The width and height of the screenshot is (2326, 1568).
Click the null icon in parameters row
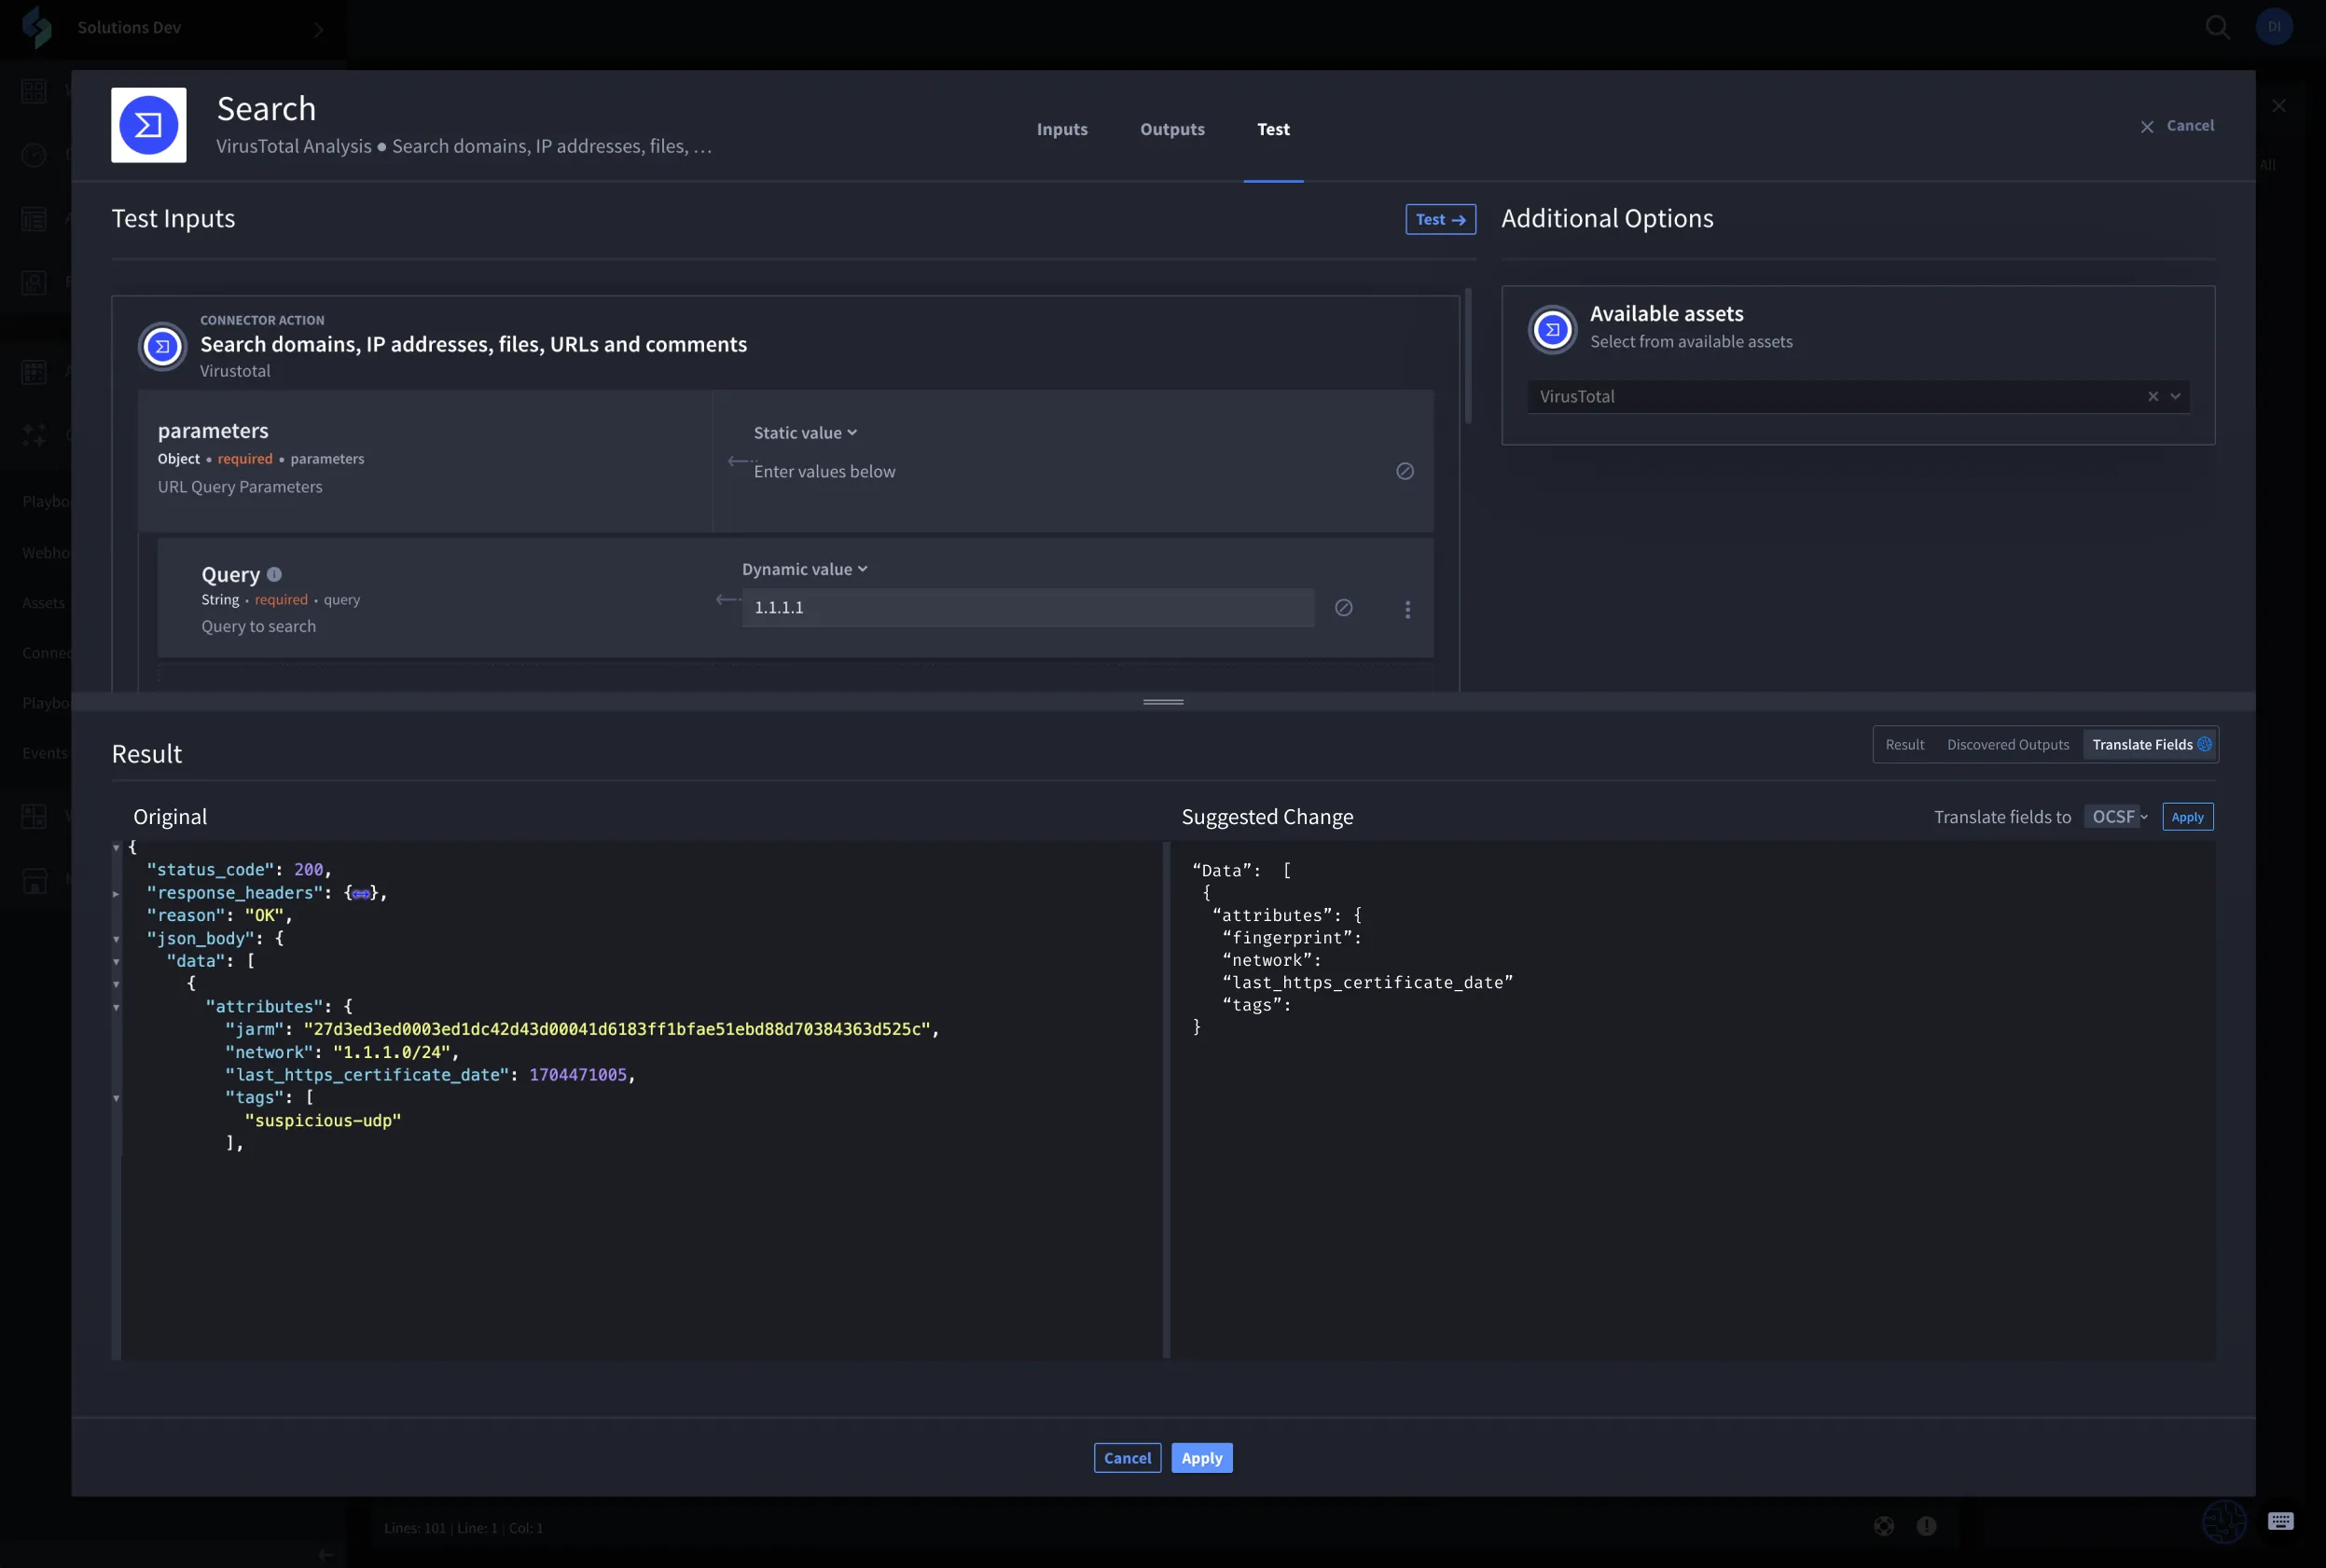point(1405,471)
